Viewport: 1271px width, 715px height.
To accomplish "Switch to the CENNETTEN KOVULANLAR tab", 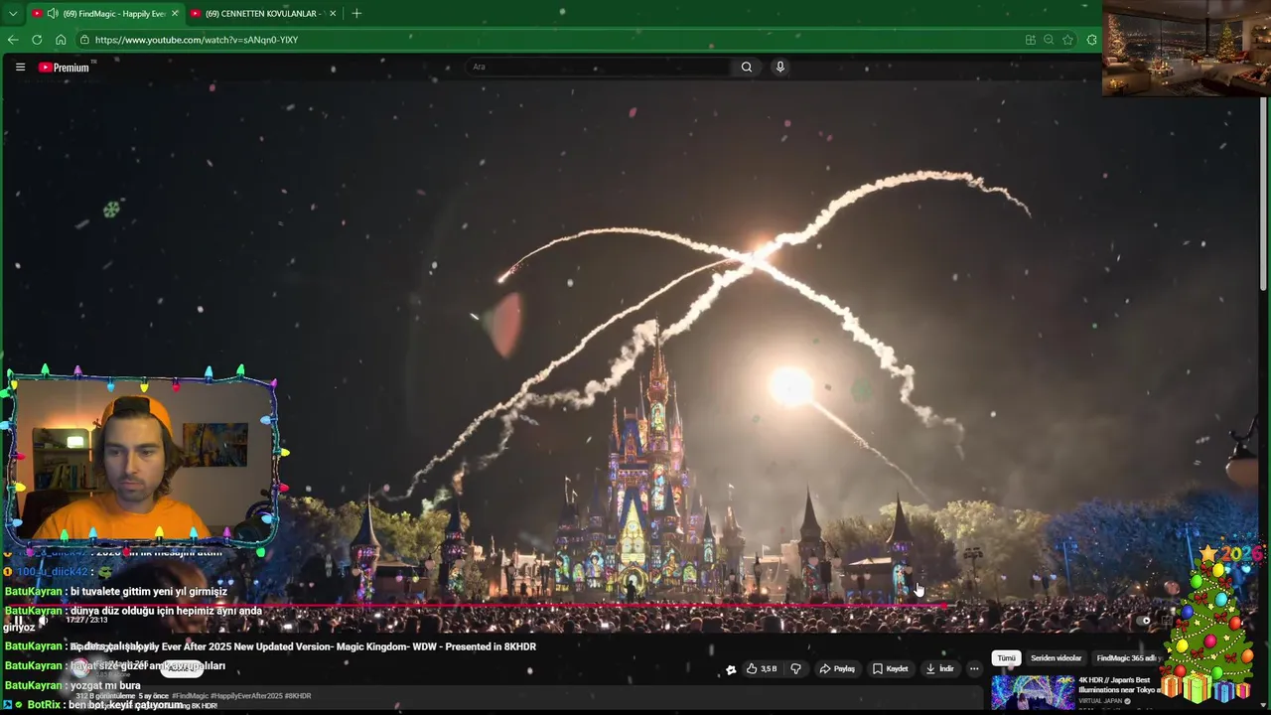I will [x=263, y=13].
